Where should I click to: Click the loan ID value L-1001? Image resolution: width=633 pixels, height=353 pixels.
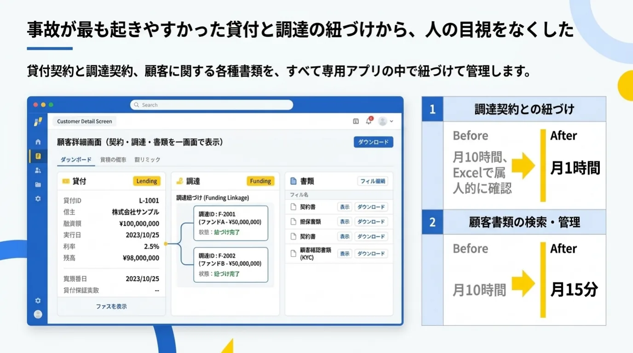pos(149,200)
